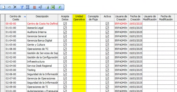
Task: Click the Usuario de Creación column header
Action: (121, 18)
